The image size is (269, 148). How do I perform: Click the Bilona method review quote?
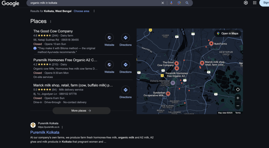click(66, 50)
